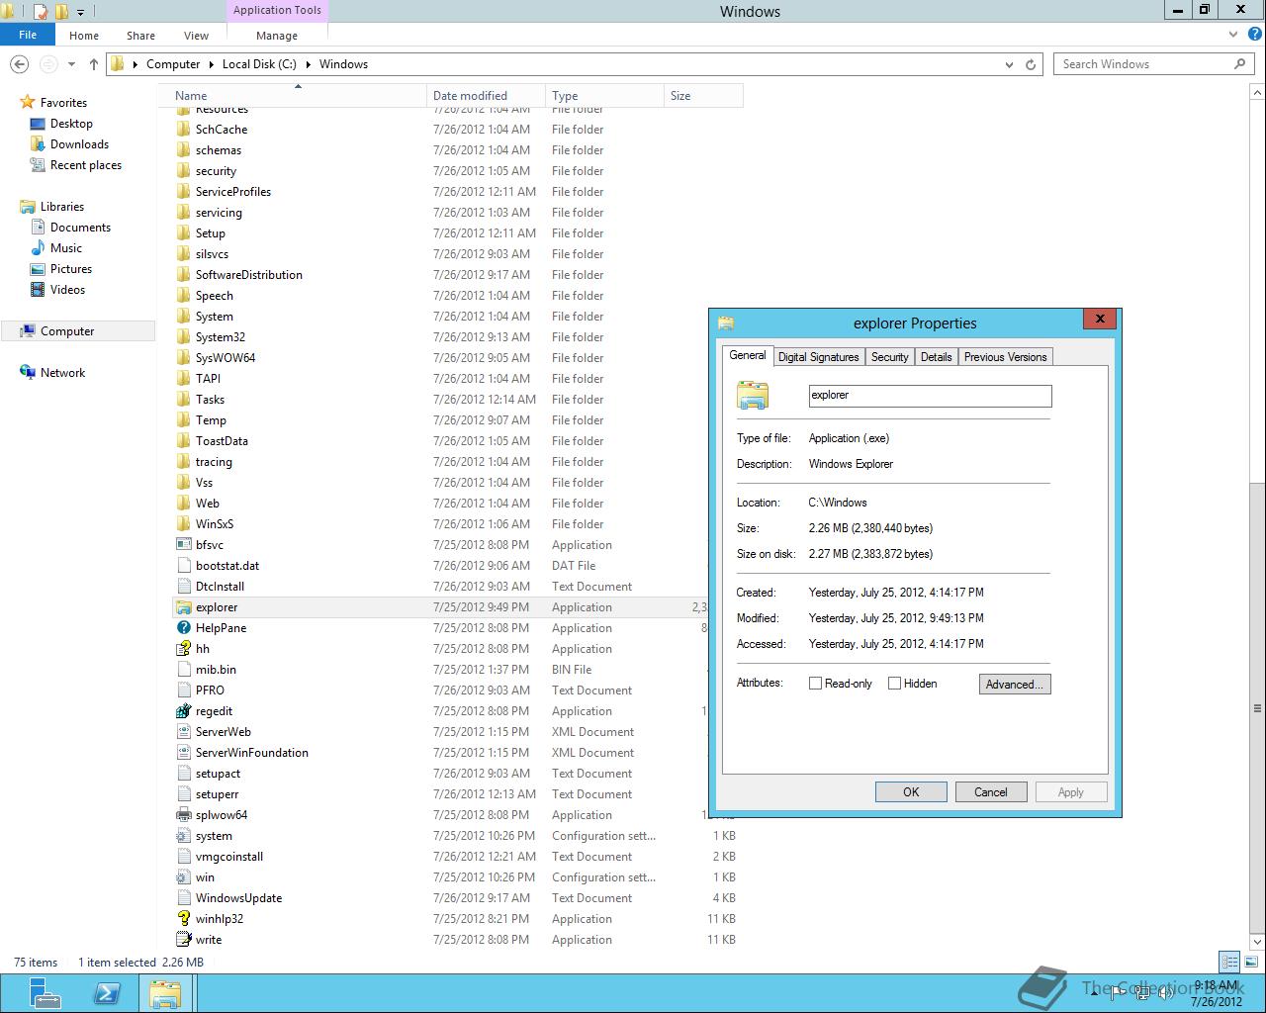Select the WindowsUpdate text document
Screen dimensions: 1266x1013
[457, 898]
